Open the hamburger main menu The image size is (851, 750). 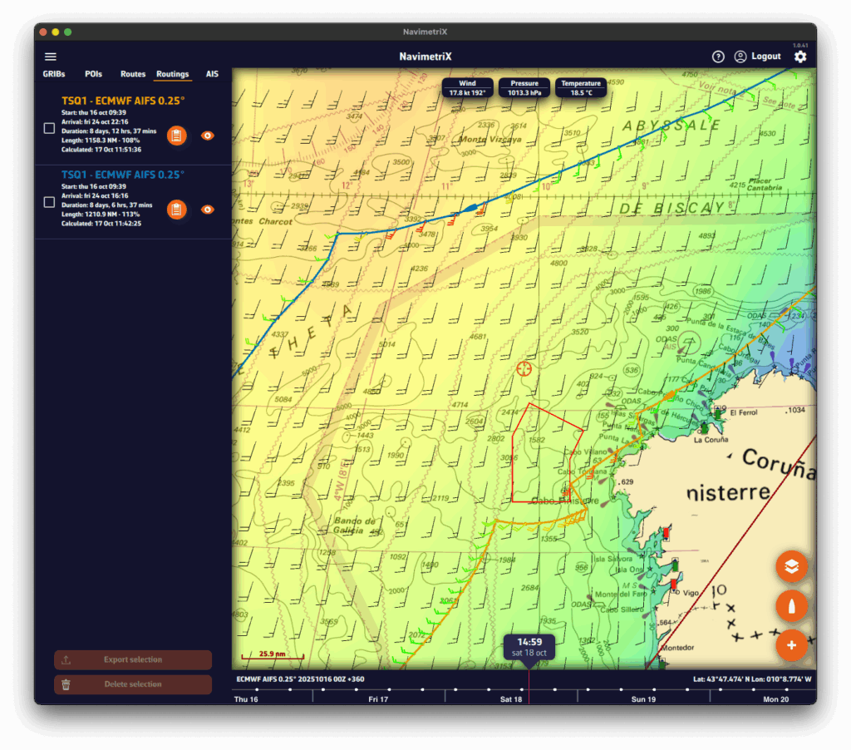pos(51,57)
